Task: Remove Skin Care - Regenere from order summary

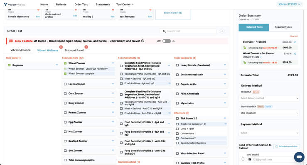Action: 295,42
